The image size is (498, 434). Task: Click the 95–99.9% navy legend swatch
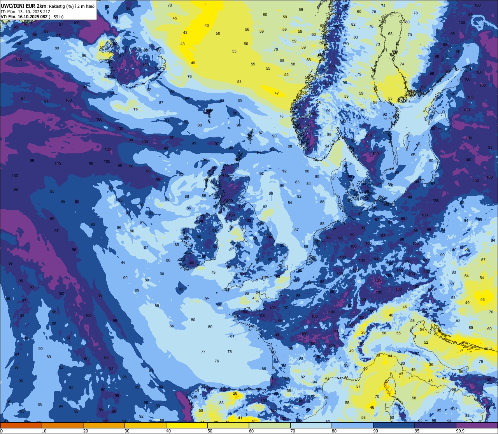435,425
